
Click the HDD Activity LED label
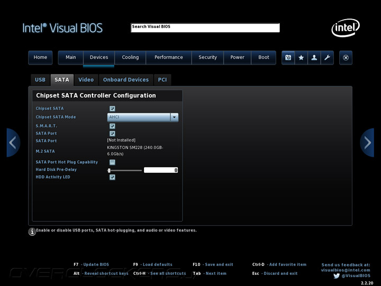pos(53,177)
